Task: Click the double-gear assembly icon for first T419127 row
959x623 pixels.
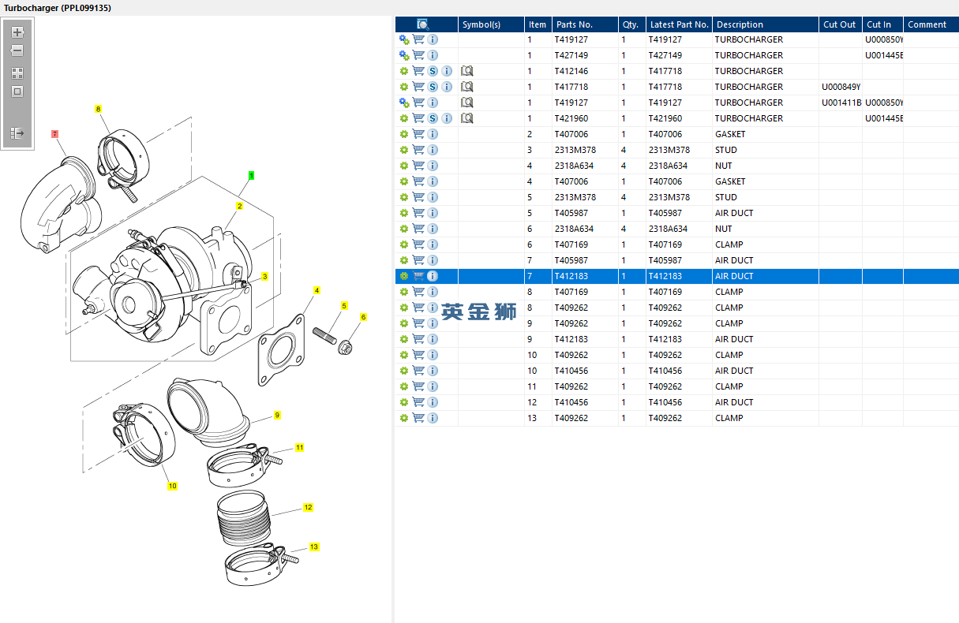Action: (x=404, y=39)
